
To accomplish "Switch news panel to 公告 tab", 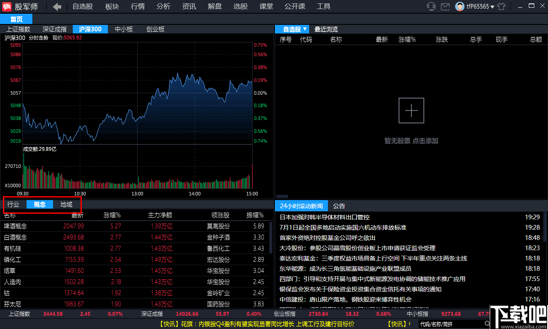I will (x=339, y=206).
